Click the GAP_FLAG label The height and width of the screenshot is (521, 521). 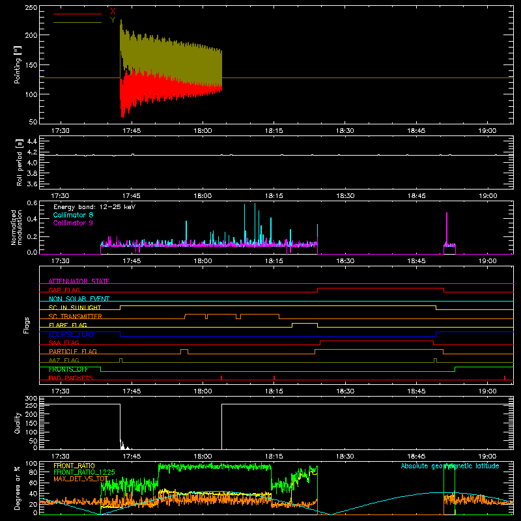(64, 290)
